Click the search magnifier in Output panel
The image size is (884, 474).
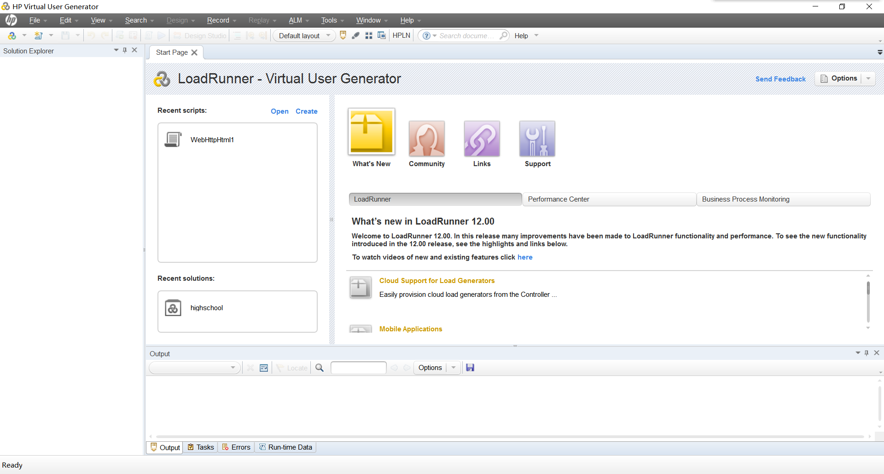pyautogui.click(x=320, y=367)
